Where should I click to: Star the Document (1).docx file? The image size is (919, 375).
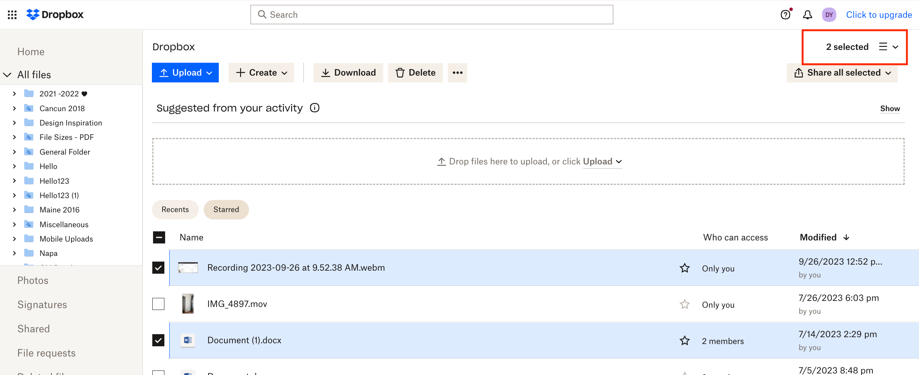[685, 341]
